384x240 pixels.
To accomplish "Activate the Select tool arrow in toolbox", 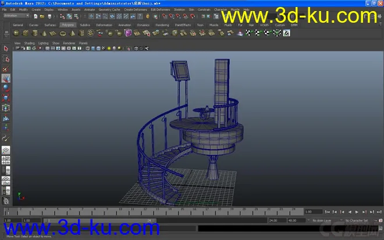I will click(x=6, y=49).
